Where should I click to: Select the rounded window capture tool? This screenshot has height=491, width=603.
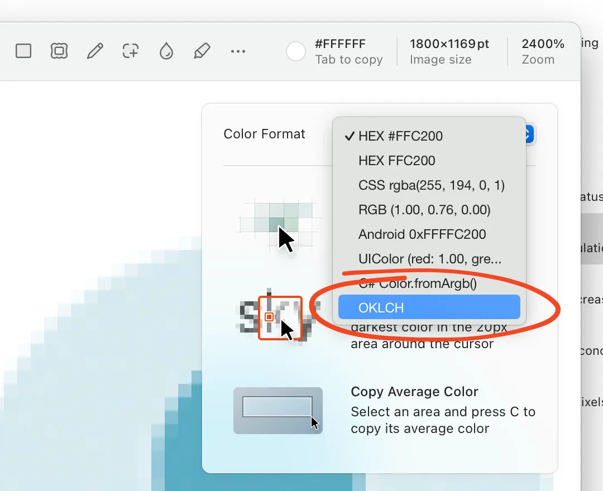[x=59, y=51]
